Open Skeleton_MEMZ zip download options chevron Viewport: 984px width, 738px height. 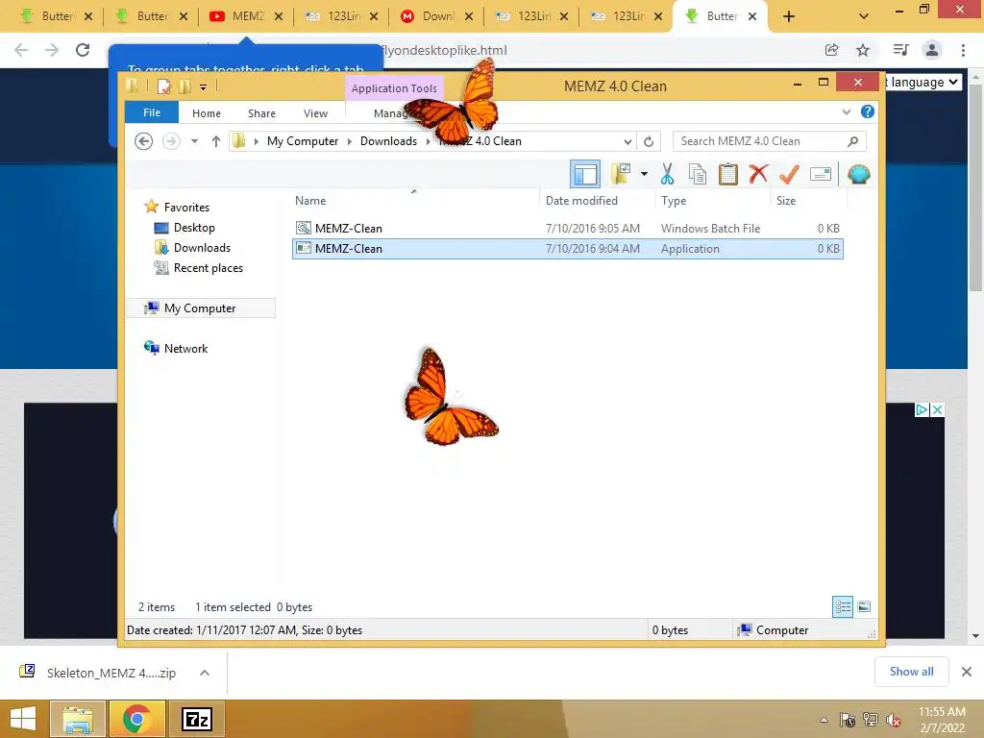[x=205, y=673]
